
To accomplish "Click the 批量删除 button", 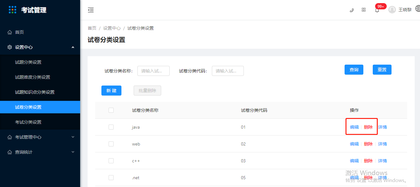I will click(x=147, y=91).
